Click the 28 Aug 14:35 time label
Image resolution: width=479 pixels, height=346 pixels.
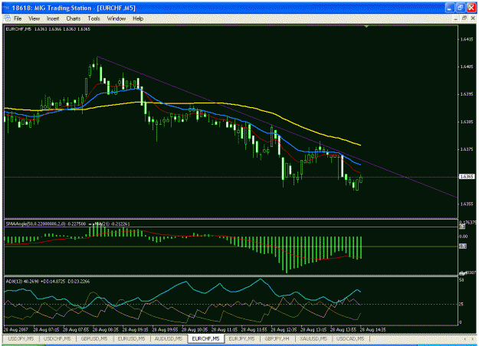pyautogui.click(x=372, y=330)
